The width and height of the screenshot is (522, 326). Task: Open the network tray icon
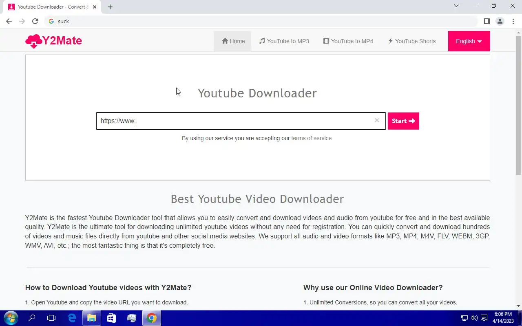click(464, 318)
